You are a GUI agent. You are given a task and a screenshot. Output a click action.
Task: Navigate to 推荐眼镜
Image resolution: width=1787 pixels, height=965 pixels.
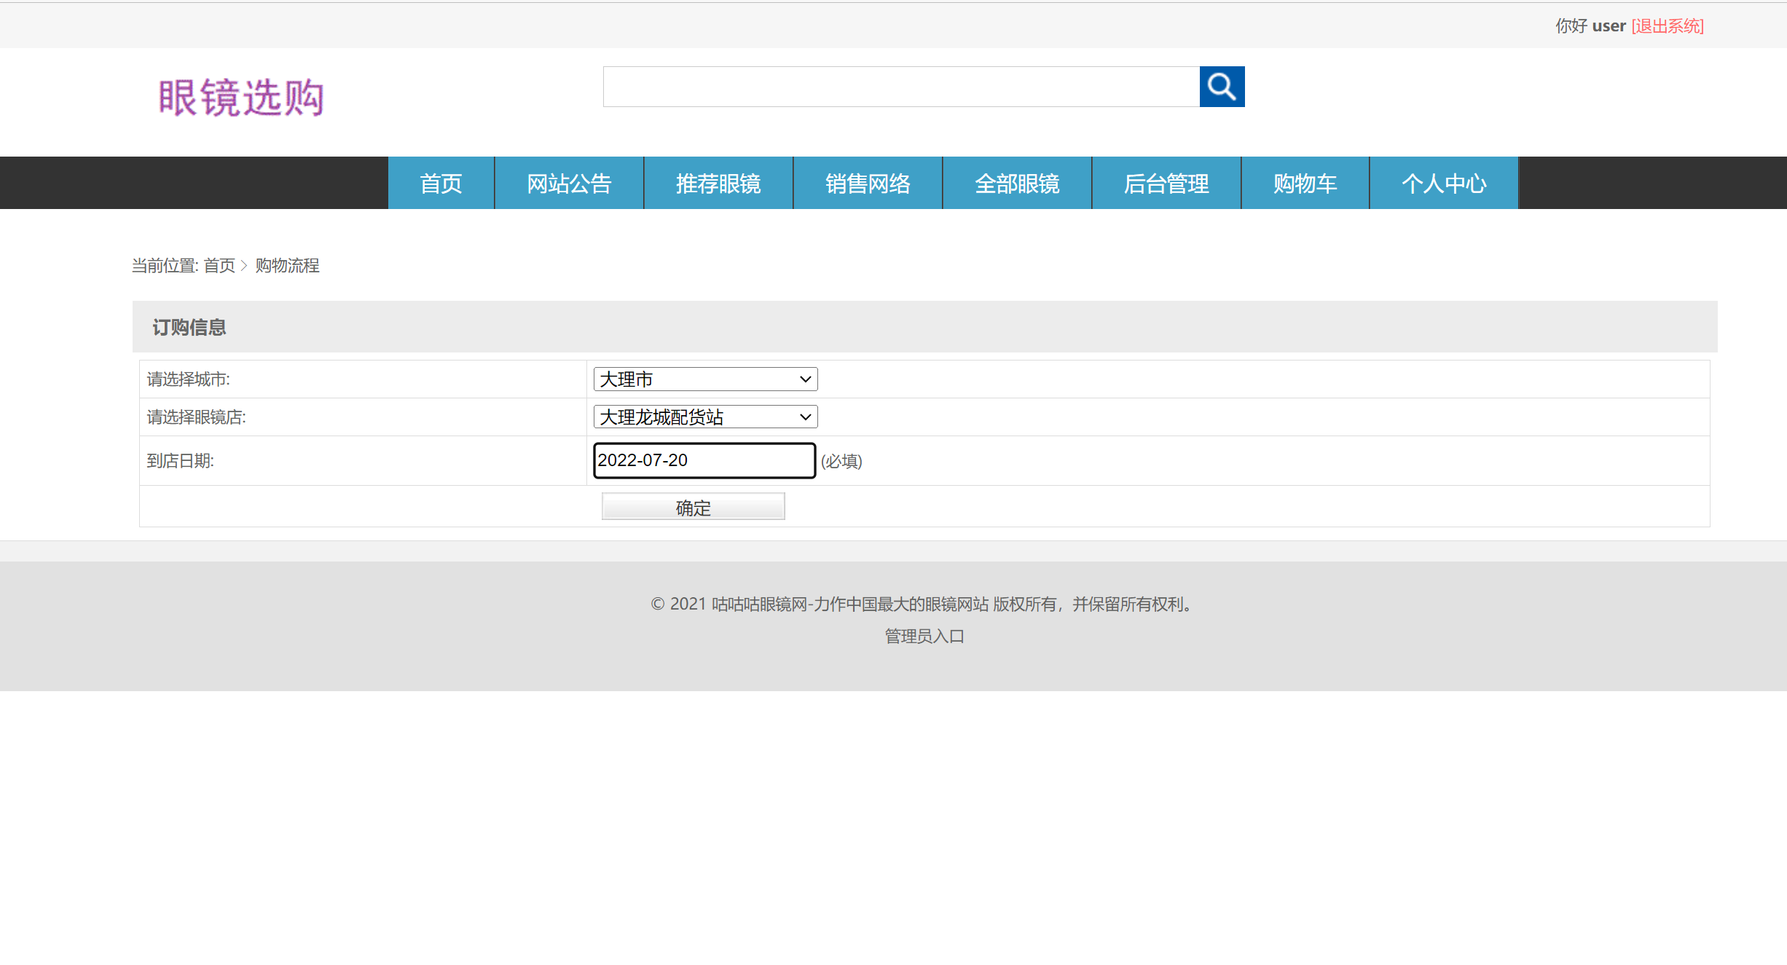tap(718, 183)
